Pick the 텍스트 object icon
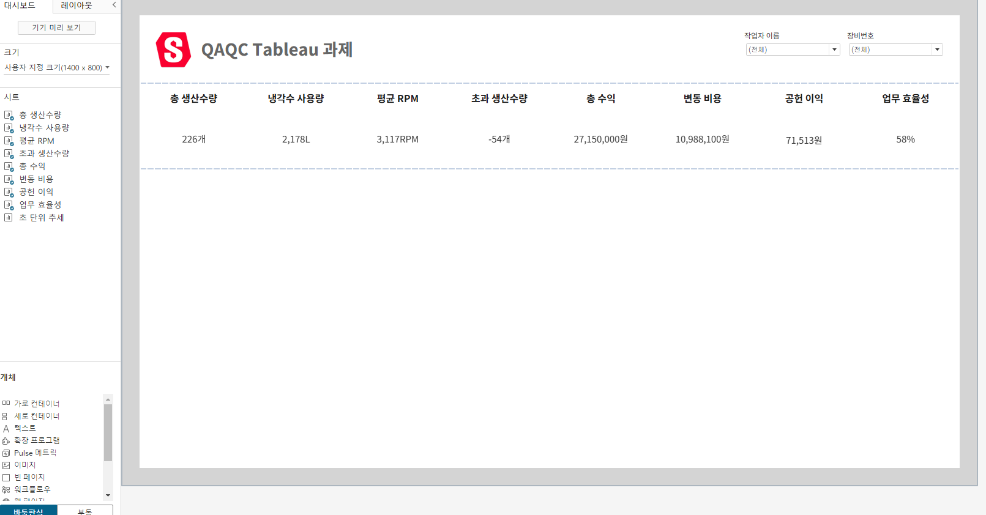Image resolution: width=986 pixels, height=515 pixels. [x=6, y=428]
